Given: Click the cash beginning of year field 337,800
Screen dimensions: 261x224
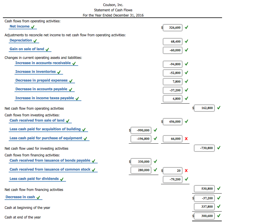Looking at the screenshot, I should pyautogui.click(x=204, y=207).
